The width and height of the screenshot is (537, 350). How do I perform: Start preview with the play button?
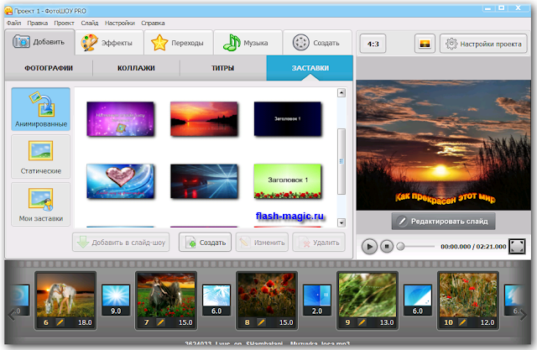click(x=369, y=247)
